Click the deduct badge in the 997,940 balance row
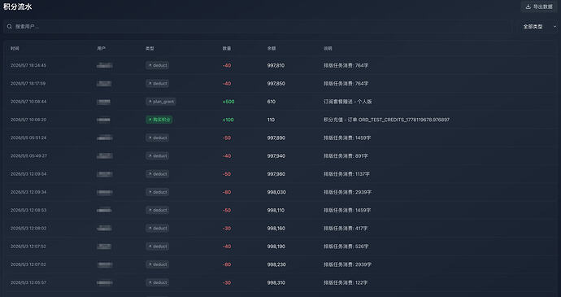The image size is (561, 297). tap(158, 156)
